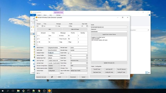
Task: Adjust the Days Valid spinner arrows
Action: (87, 26)
